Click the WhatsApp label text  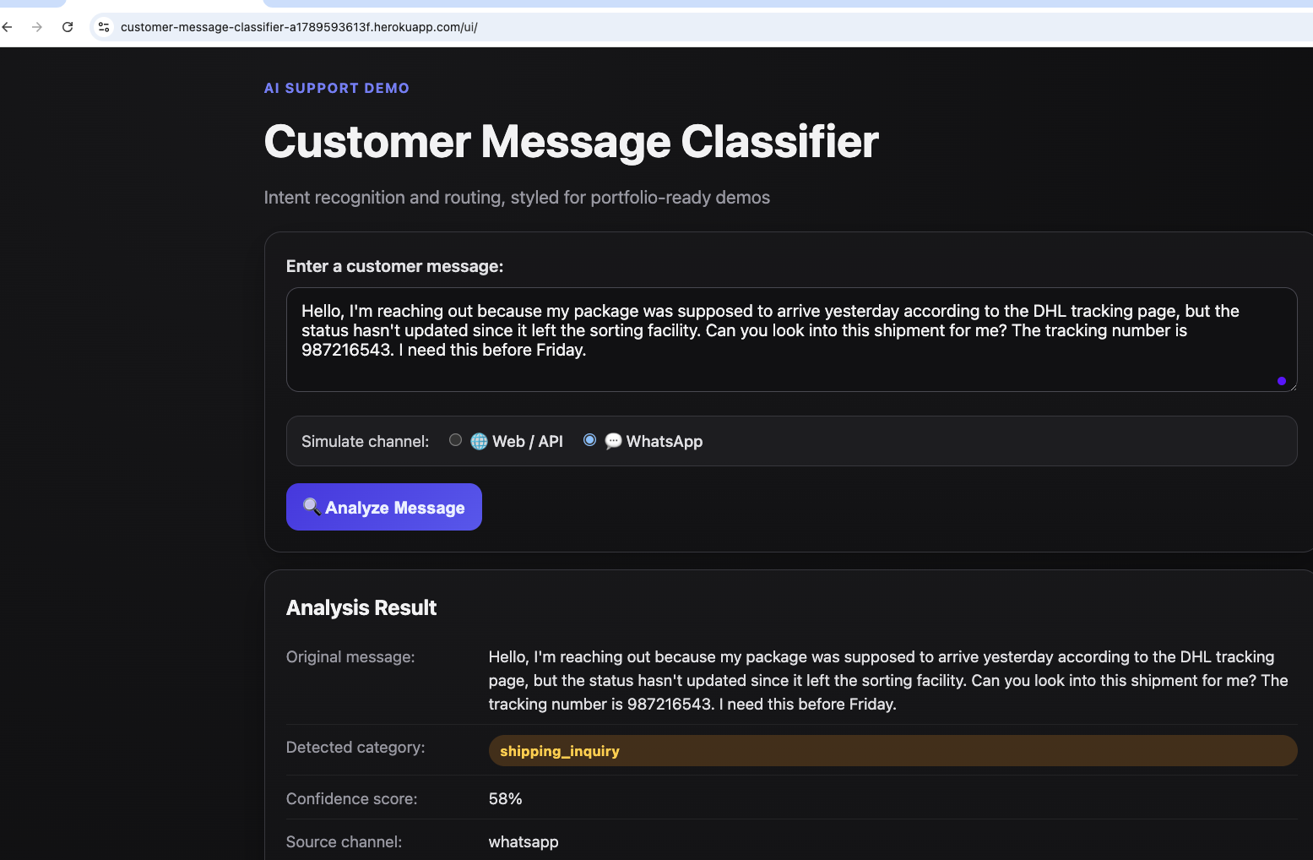(665, 442)
